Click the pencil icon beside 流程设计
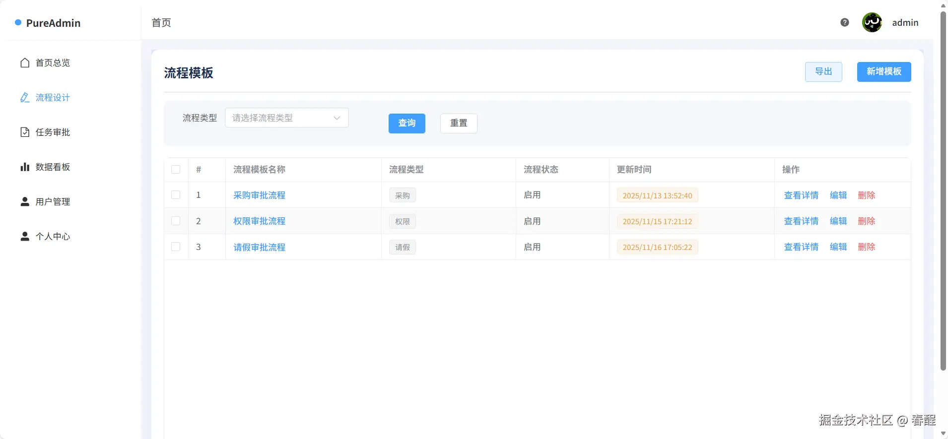The image size is (948, 439). click(x=25, y=98)
